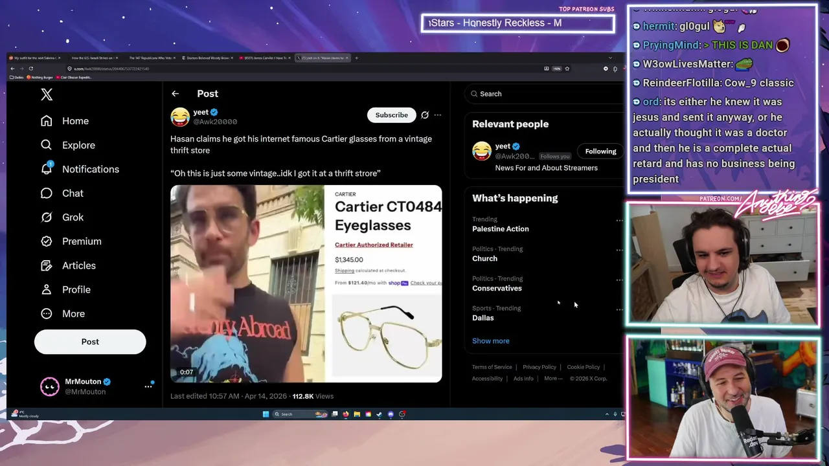Viewport: 829px width, 466px height.
Task: Click the X logo in the sidebar
Action: click(x=47, y=94)
